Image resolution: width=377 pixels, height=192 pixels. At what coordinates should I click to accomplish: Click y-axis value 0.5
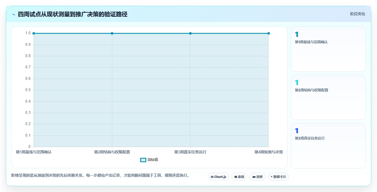[28, 90]
